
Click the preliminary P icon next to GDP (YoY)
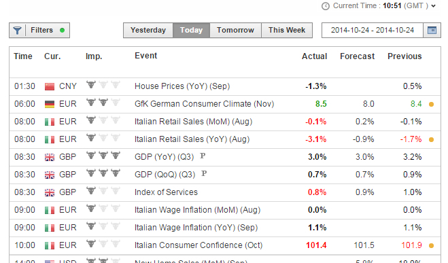click(203, 156)
